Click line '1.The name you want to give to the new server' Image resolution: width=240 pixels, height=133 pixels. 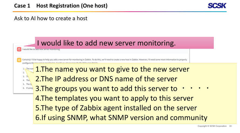pos(112,69)
